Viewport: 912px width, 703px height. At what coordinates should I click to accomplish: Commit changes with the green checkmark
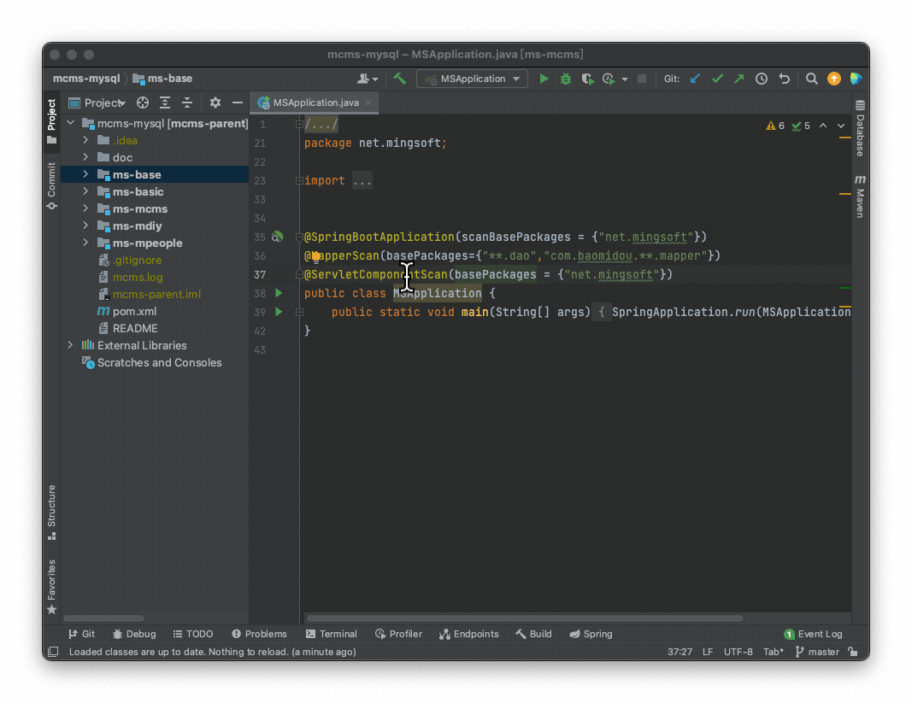717,79
